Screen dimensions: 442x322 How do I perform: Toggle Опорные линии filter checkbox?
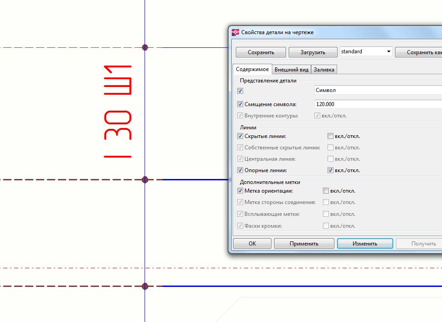click(240, 170)
